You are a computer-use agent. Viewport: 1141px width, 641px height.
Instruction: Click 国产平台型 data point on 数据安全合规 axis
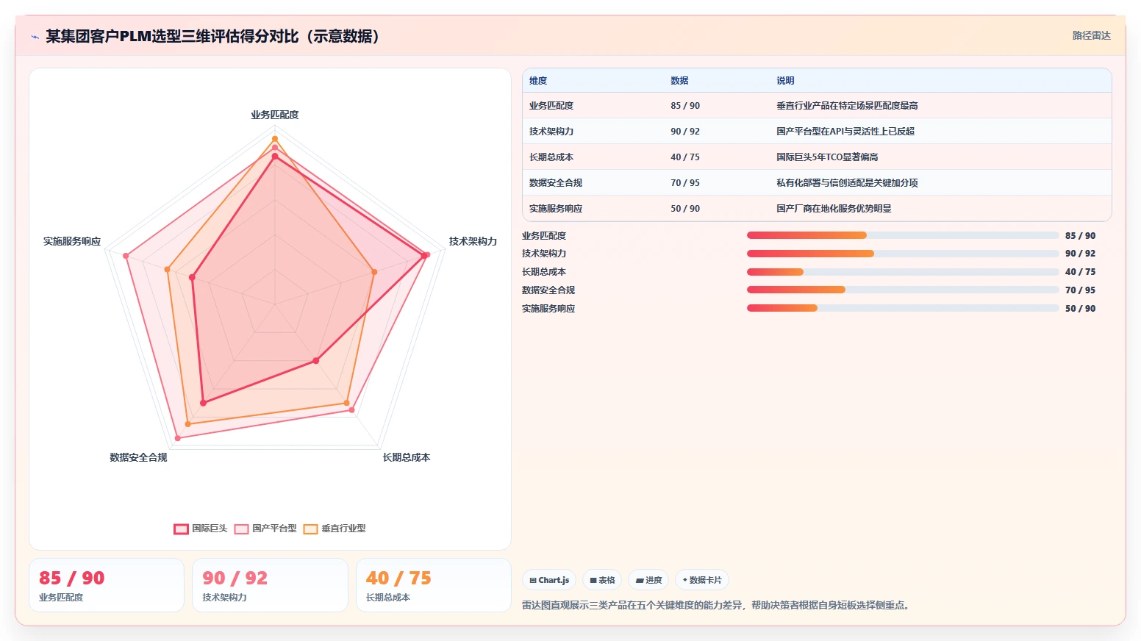(x=177, y=439)
